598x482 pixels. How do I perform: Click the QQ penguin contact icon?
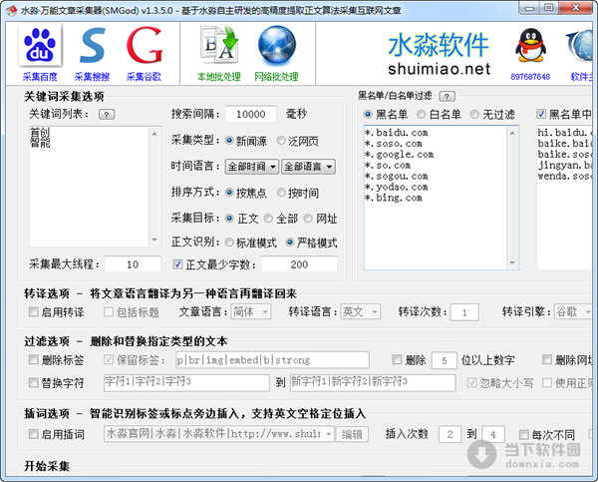click(530, 46)
